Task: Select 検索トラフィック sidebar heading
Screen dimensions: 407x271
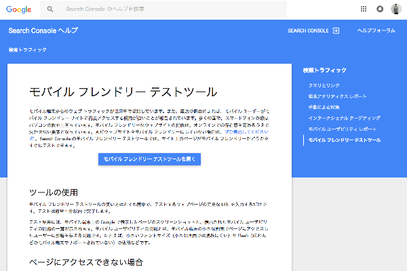Action: click(x=324, y=70)
